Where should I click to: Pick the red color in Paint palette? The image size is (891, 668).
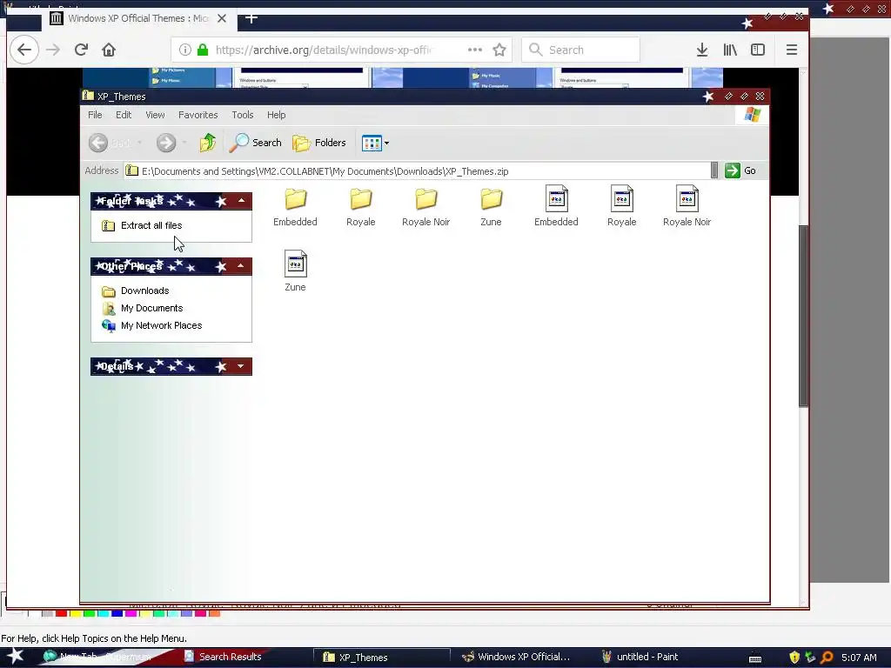pos(62,613)
